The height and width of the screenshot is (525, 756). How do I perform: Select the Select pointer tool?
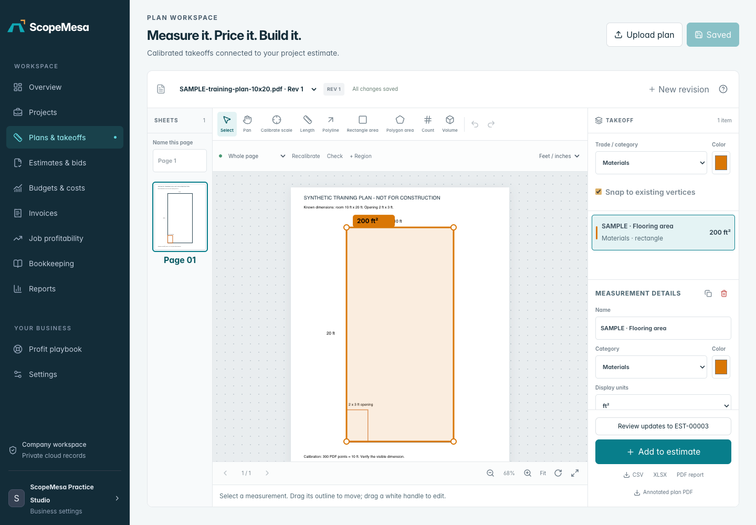click(x=227, y=124)
